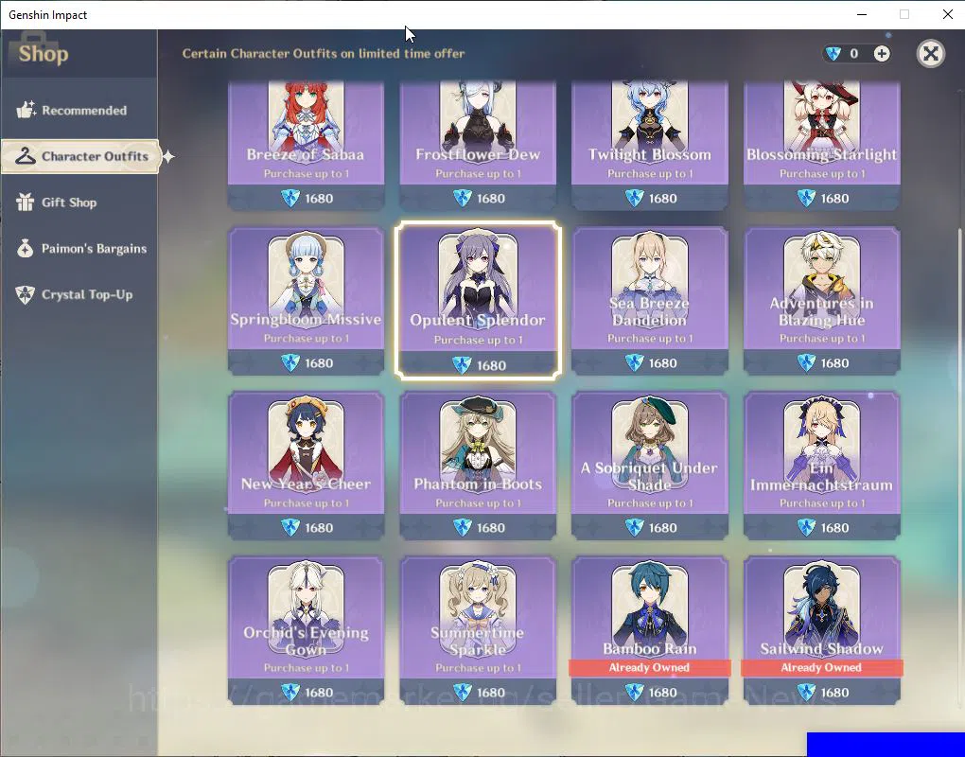Click the crystal icon under Breeze of Sabaa

pyautogui.click(x=289, y=198)
